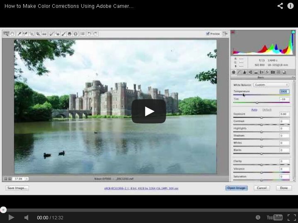Screen dimensions: 298x223
Task: Expand the Basic panel options menu
Action: (x=293, y=77)
